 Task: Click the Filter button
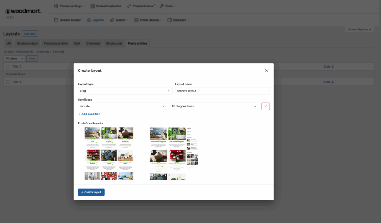click(32, 58)
